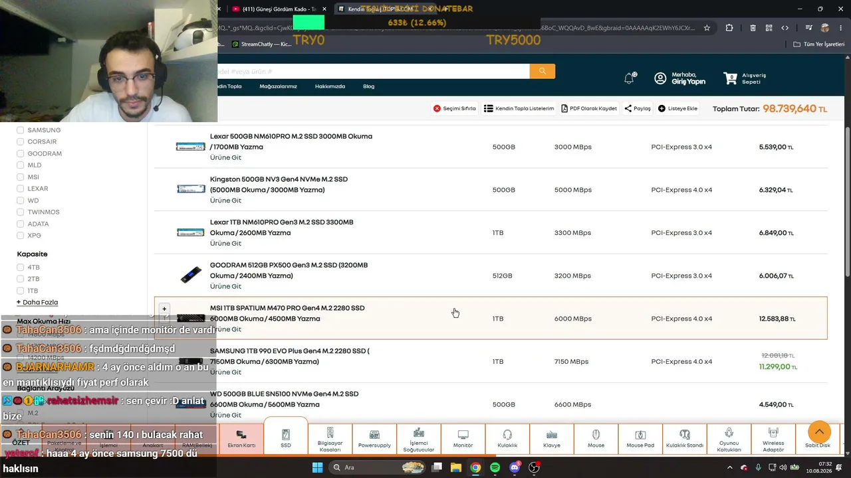Click the Windows Start button
This screenshot has width=851, height=478.
click(317, 467)
